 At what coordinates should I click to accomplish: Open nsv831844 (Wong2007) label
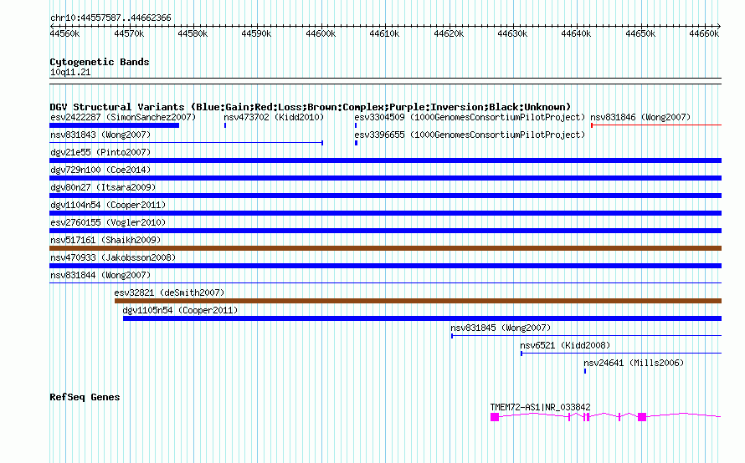100,275
